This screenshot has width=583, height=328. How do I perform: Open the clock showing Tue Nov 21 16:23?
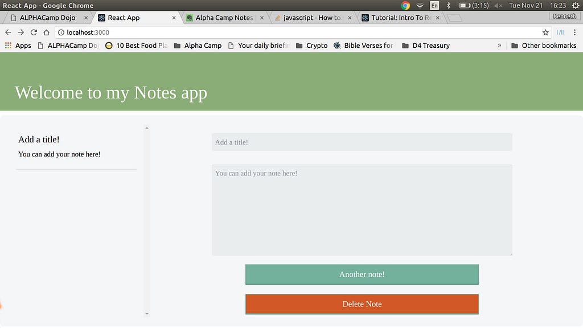click(x=537, y=5)
